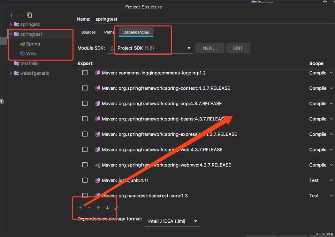Click the springioc module folder icon
The image size is (335, 237).
coord(16,24)
